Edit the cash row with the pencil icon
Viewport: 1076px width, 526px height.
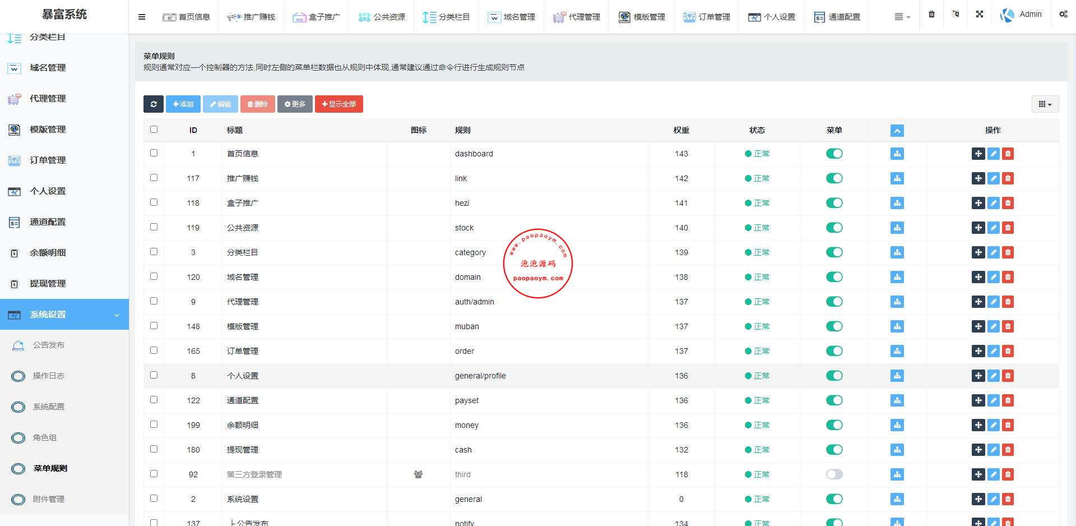[x=994, y=450]
